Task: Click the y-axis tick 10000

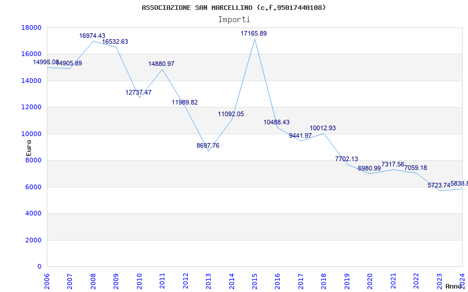Action: (32, 134)
